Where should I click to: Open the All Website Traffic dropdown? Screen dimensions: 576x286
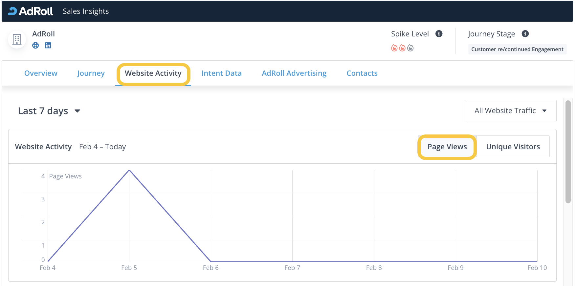click(x=510, y=111)
